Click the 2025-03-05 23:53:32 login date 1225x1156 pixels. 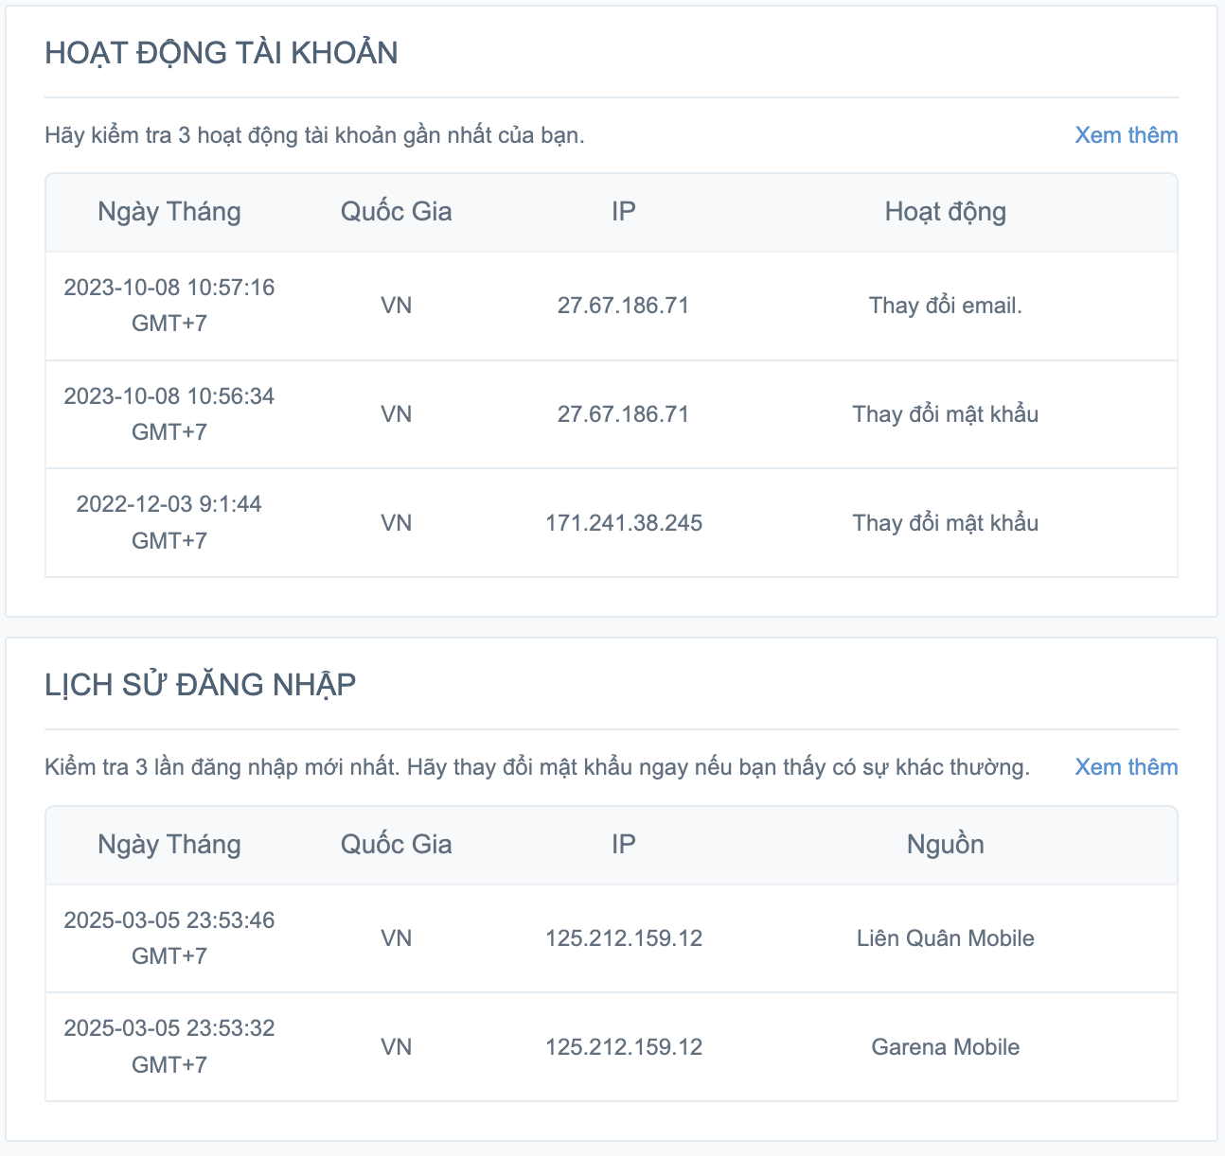point(169,1028)
